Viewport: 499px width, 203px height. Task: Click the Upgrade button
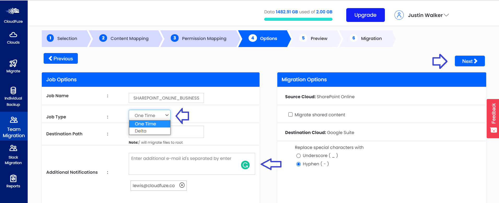[x=365, y=15]
